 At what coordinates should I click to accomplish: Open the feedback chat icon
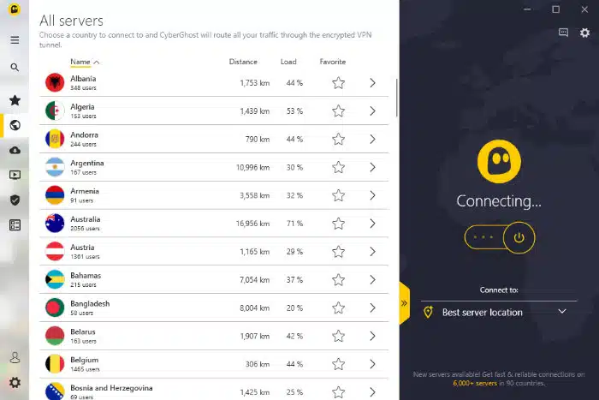(x=563, y=33)
